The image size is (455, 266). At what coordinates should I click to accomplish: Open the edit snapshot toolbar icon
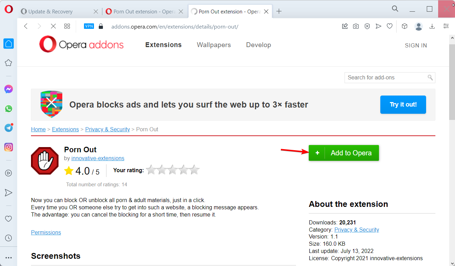345,26
